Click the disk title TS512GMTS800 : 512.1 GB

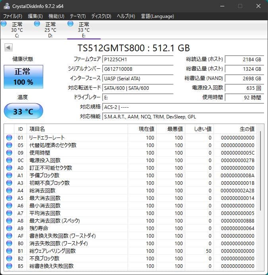pos(134,48)
